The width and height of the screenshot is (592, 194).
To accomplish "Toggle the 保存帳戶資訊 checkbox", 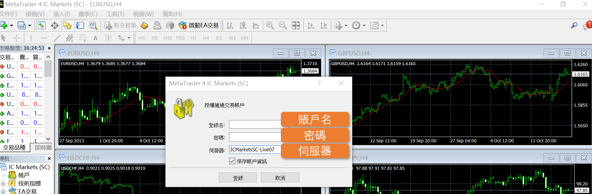I will 232,161.
